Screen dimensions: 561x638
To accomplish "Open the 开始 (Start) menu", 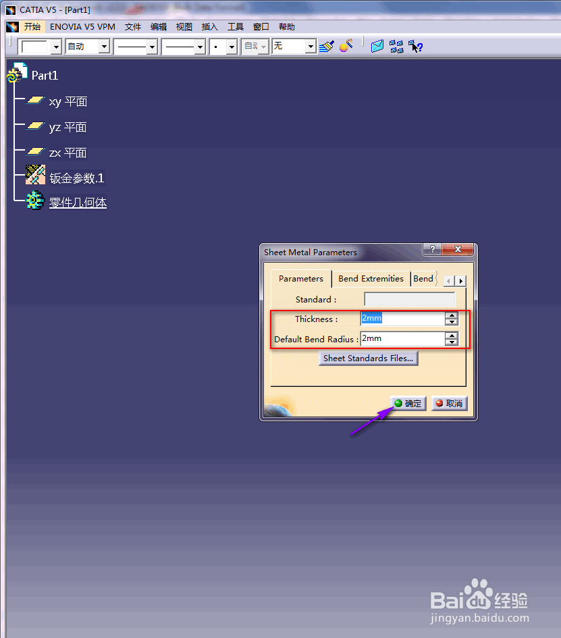I will [x=32, y=27].
